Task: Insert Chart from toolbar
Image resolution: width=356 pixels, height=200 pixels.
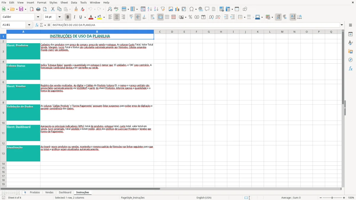Action: (177, 9)
